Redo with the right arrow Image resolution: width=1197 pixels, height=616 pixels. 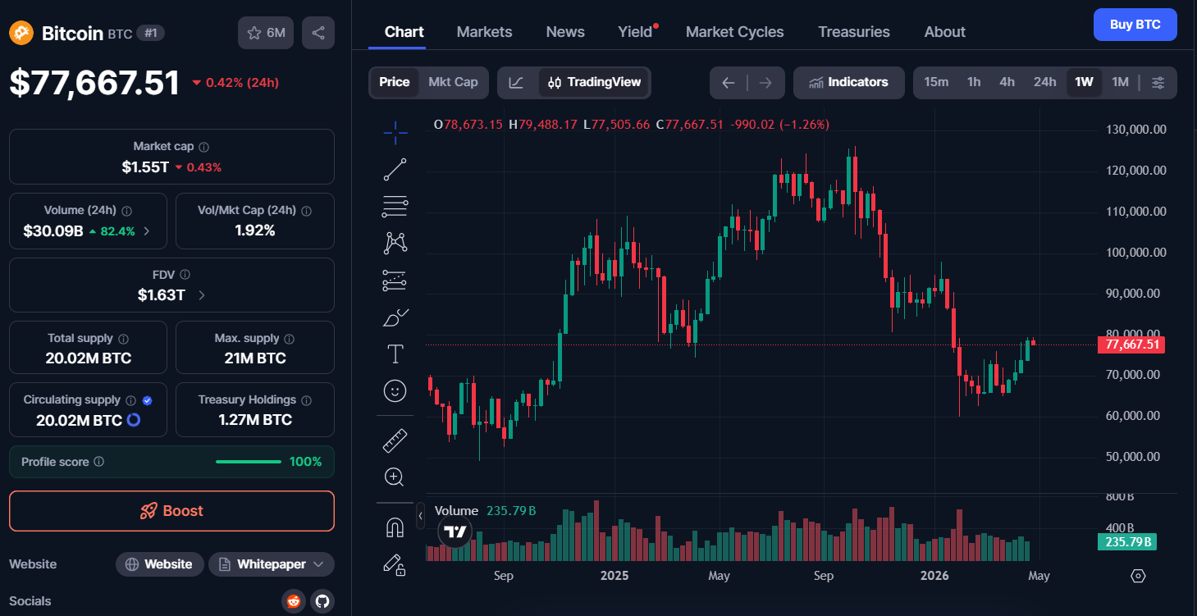[x=765, y=83]
